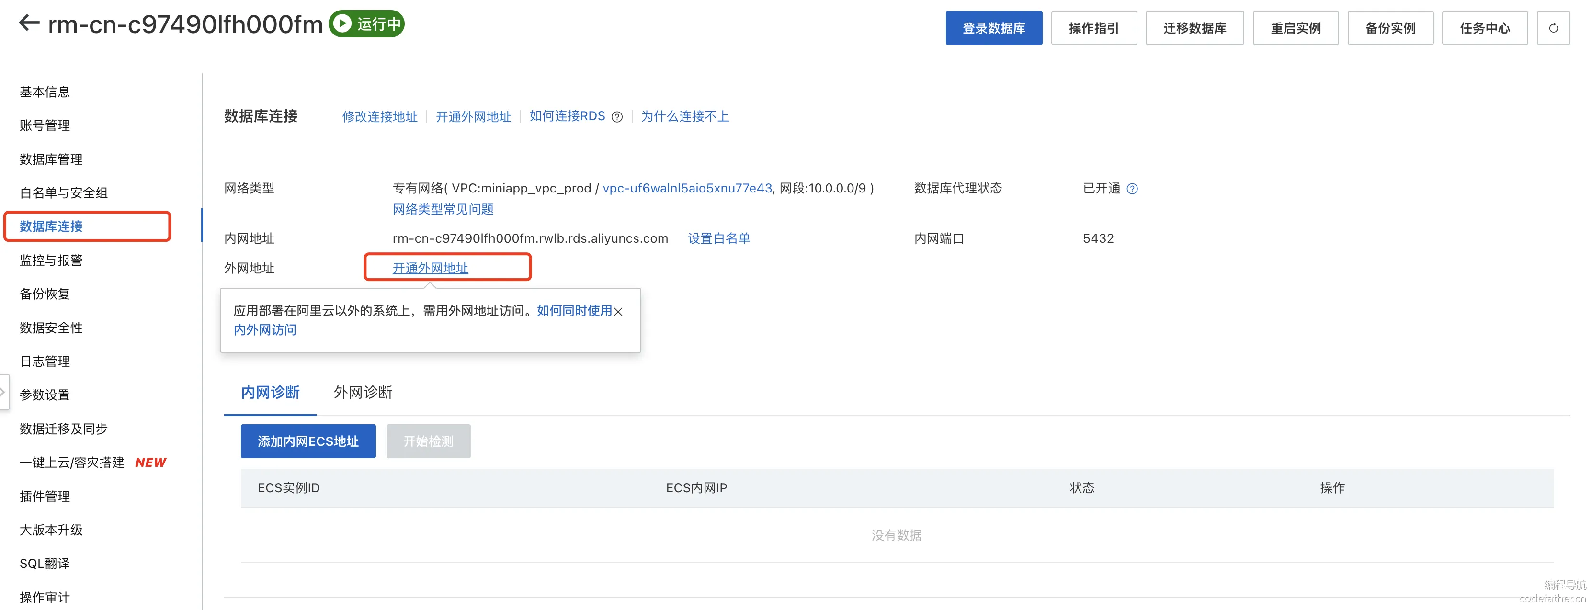Click the disabled 开始检测 button
Image resolution: width=1592 pixels, height=610 pixels.
tap(428, 441)
